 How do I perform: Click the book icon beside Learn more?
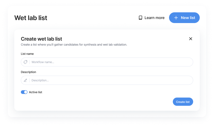coord(140,18)
